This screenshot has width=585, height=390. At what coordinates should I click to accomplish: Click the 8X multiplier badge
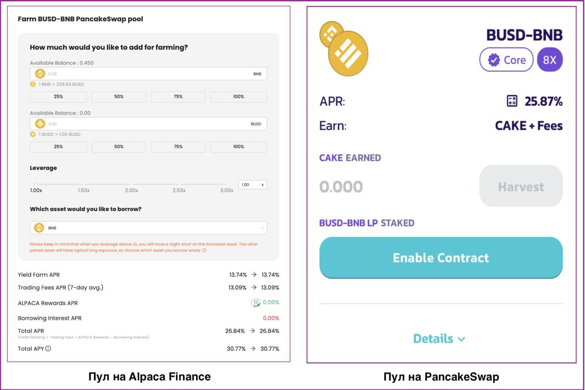click(550, 59)
